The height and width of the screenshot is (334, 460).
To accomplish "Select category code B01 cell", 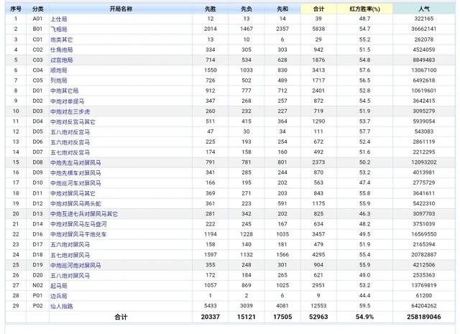I will point(37,29).
